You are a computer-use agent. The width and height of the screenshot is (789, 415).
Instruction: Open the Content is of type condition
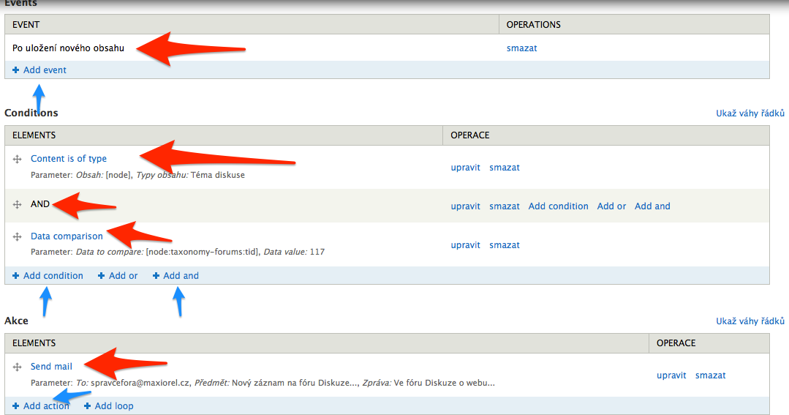[x=69, y=159]
